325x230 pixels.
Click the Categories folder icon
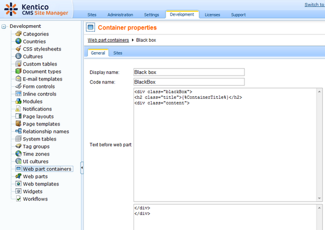(x=18, y=34)
